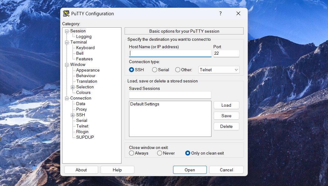The image size is (328, 186).
Task: Focus the Host Name input field
Action: (x=170, y=53)
